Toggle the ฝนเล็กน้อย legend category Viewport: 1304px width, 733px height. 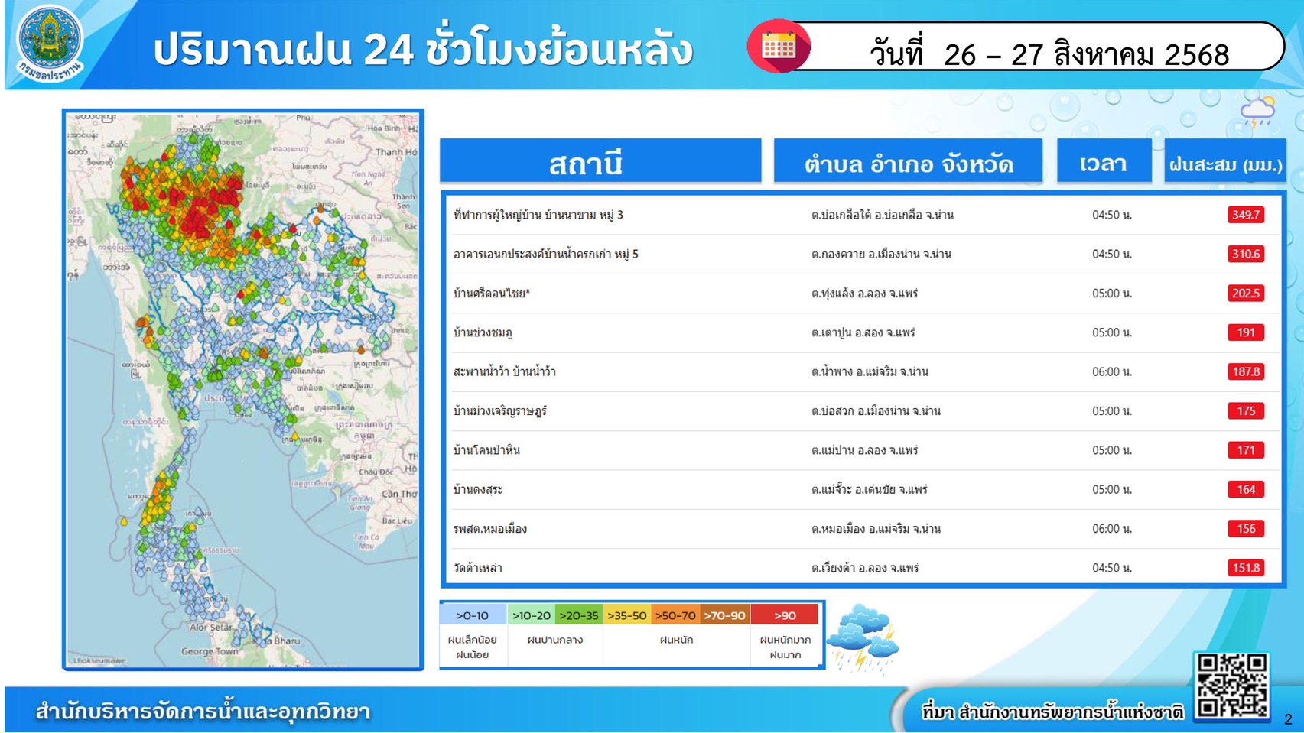click(x=470, y=645)
